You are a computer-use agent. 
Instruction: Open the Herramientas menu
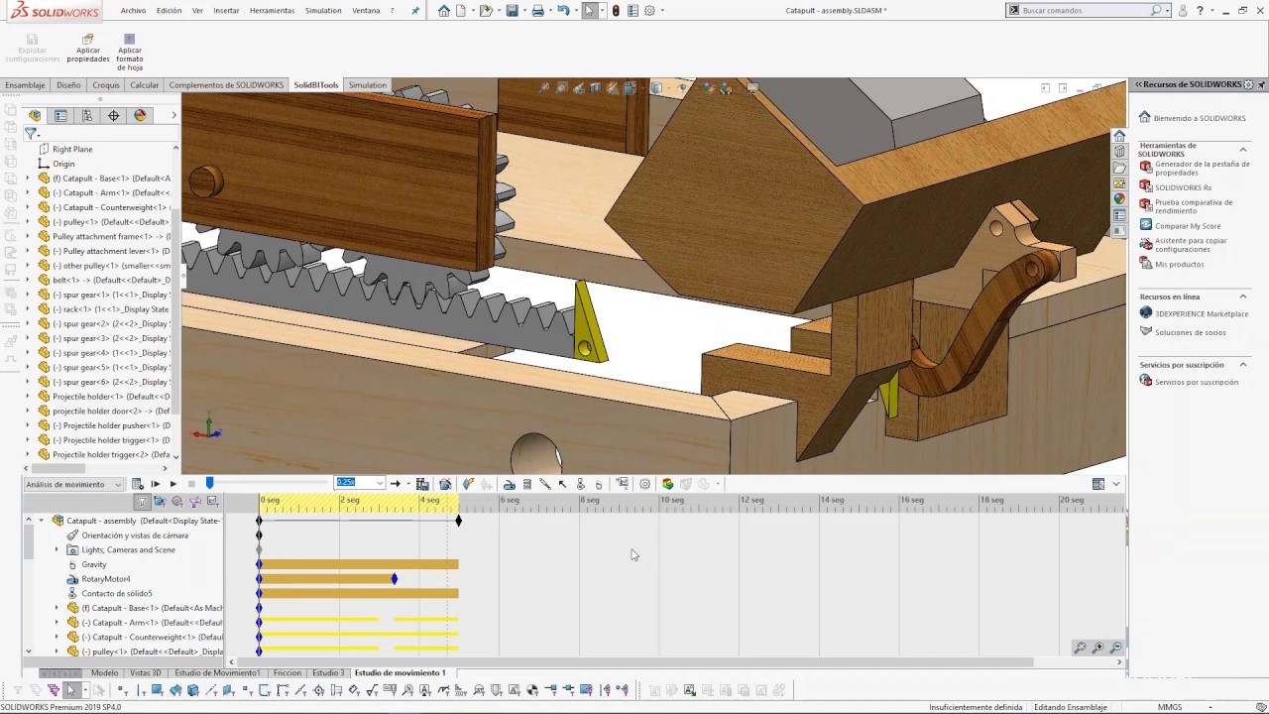click(x=272, y=11)
